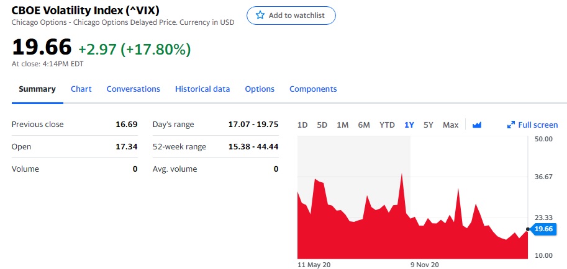
Task: Click the star icon to add to watchlist
Action: [x=260, y=15]
